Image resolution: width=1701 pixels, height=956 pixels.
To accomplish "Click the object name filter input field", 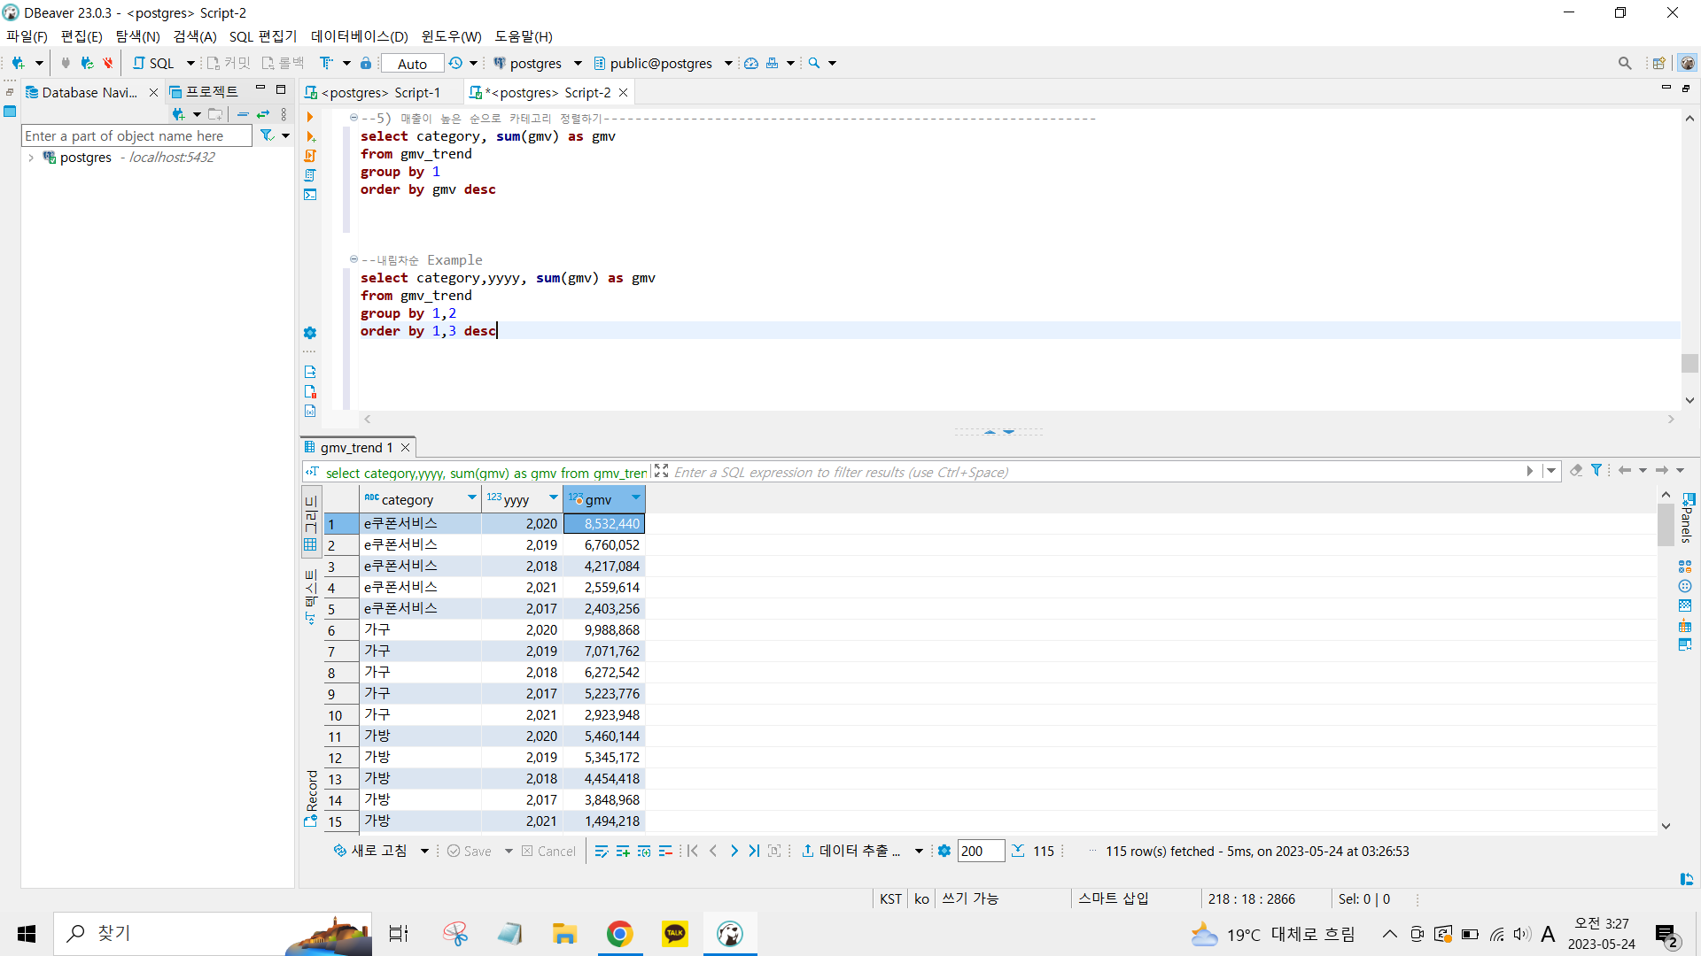I will point(136,135).
